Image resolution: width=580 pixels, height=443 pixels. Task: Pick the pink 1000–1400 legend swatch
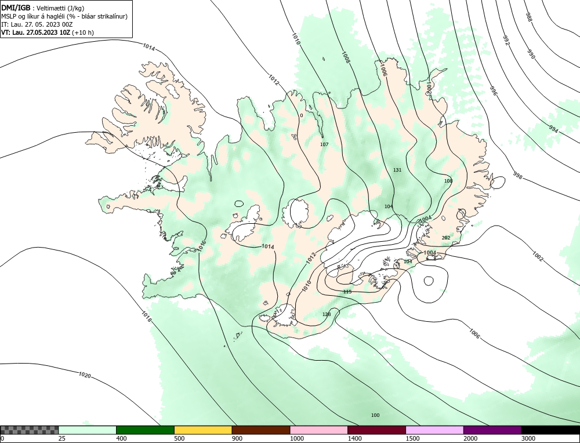319,430
